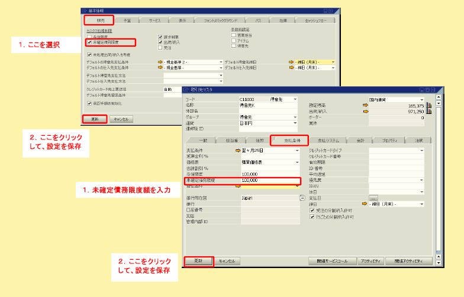
Task: Open the 販売 tab in 基本情報
Action: (x=98, y=19)
